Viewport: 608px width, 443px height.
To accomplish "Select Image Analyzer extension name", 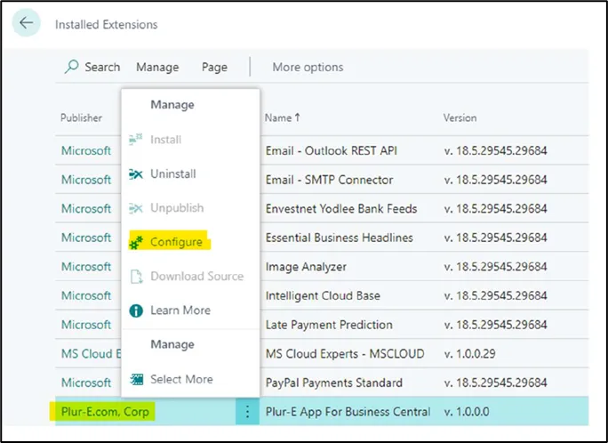I will [x=306, y=267].
